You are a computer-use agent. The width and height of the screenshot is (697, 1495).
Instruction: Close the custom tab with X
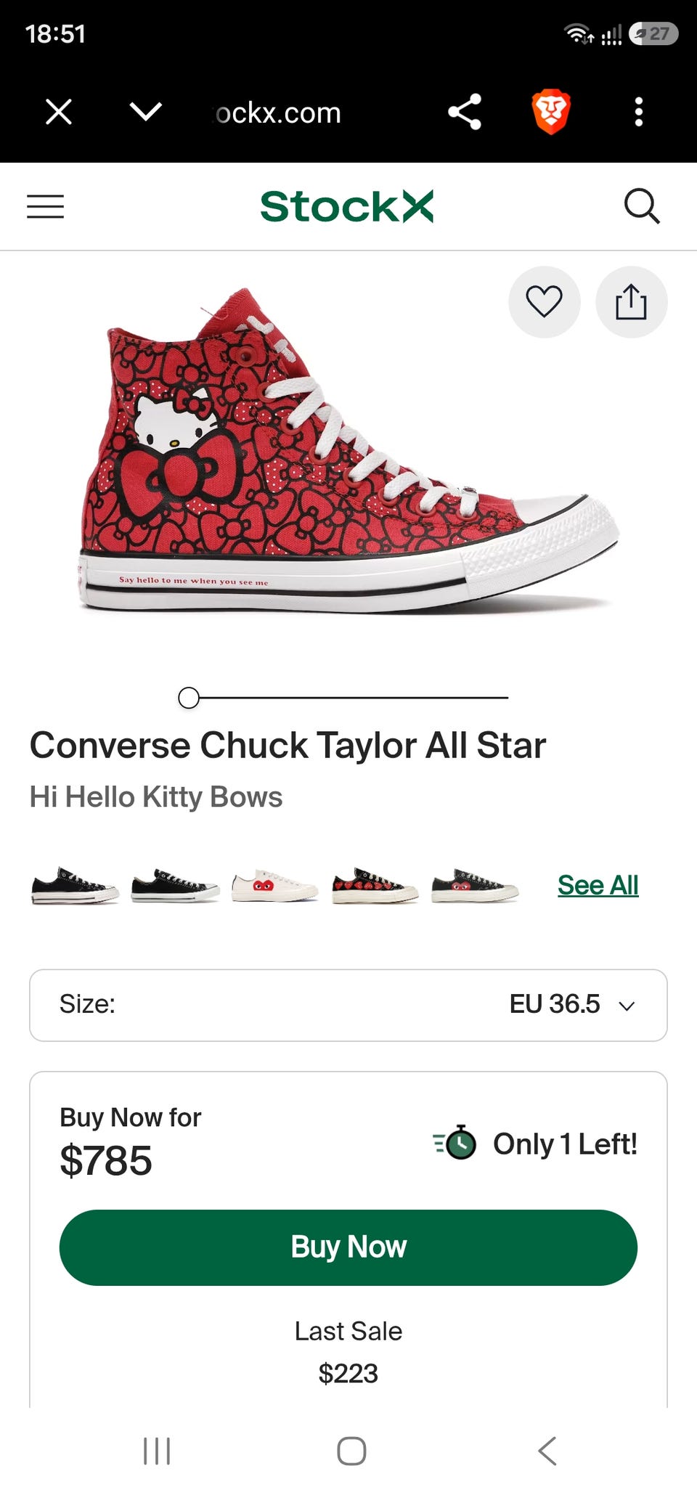tap(59, 112)
